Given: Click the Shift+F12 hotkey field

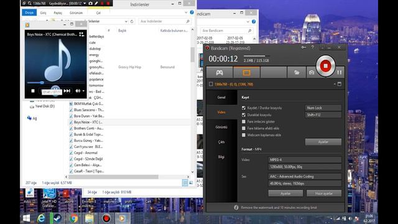Looking at the screenshot, I should click(x=323, y=114).
